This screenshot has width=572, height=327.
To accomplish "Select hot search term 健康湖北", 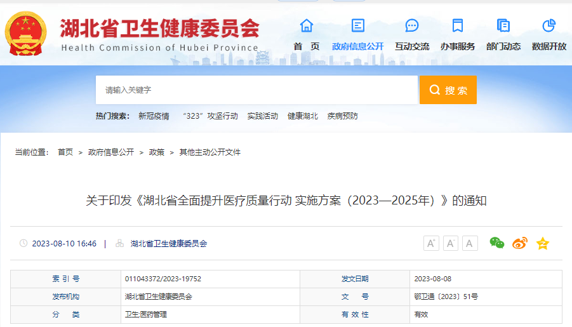I will click(303, 116).
